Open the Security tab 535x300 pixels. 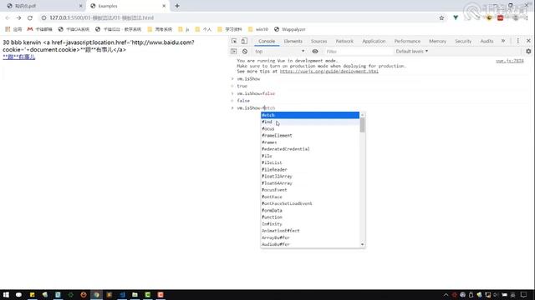(x=463, y=41)
